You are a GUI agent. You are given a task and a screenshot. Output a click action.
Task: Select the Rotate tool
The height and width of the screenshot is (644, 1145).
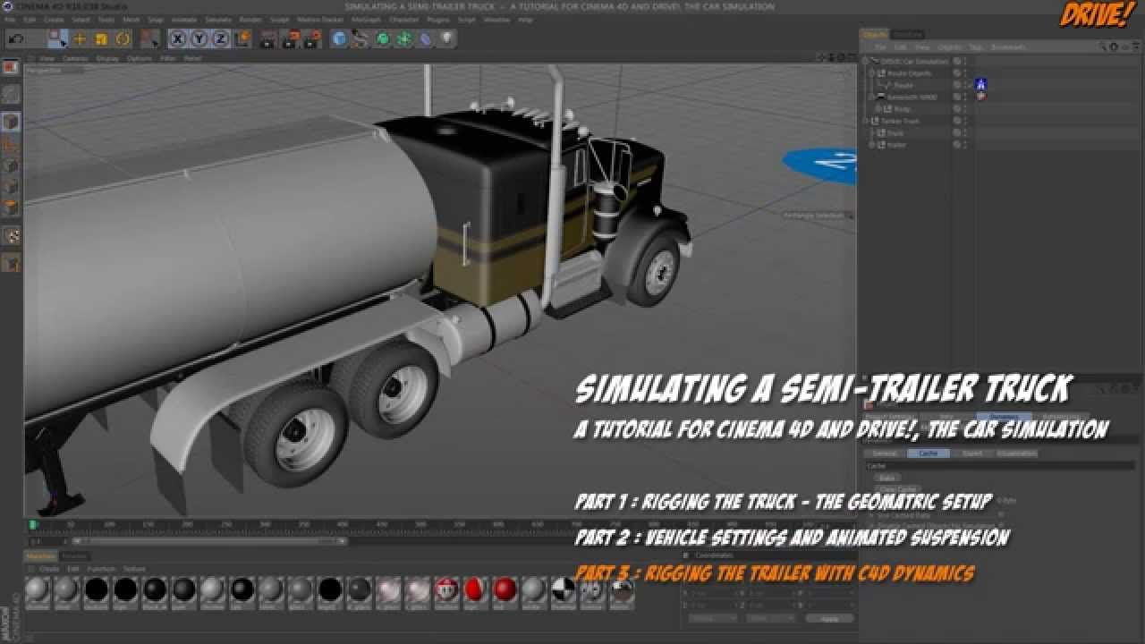pos(123,39)
